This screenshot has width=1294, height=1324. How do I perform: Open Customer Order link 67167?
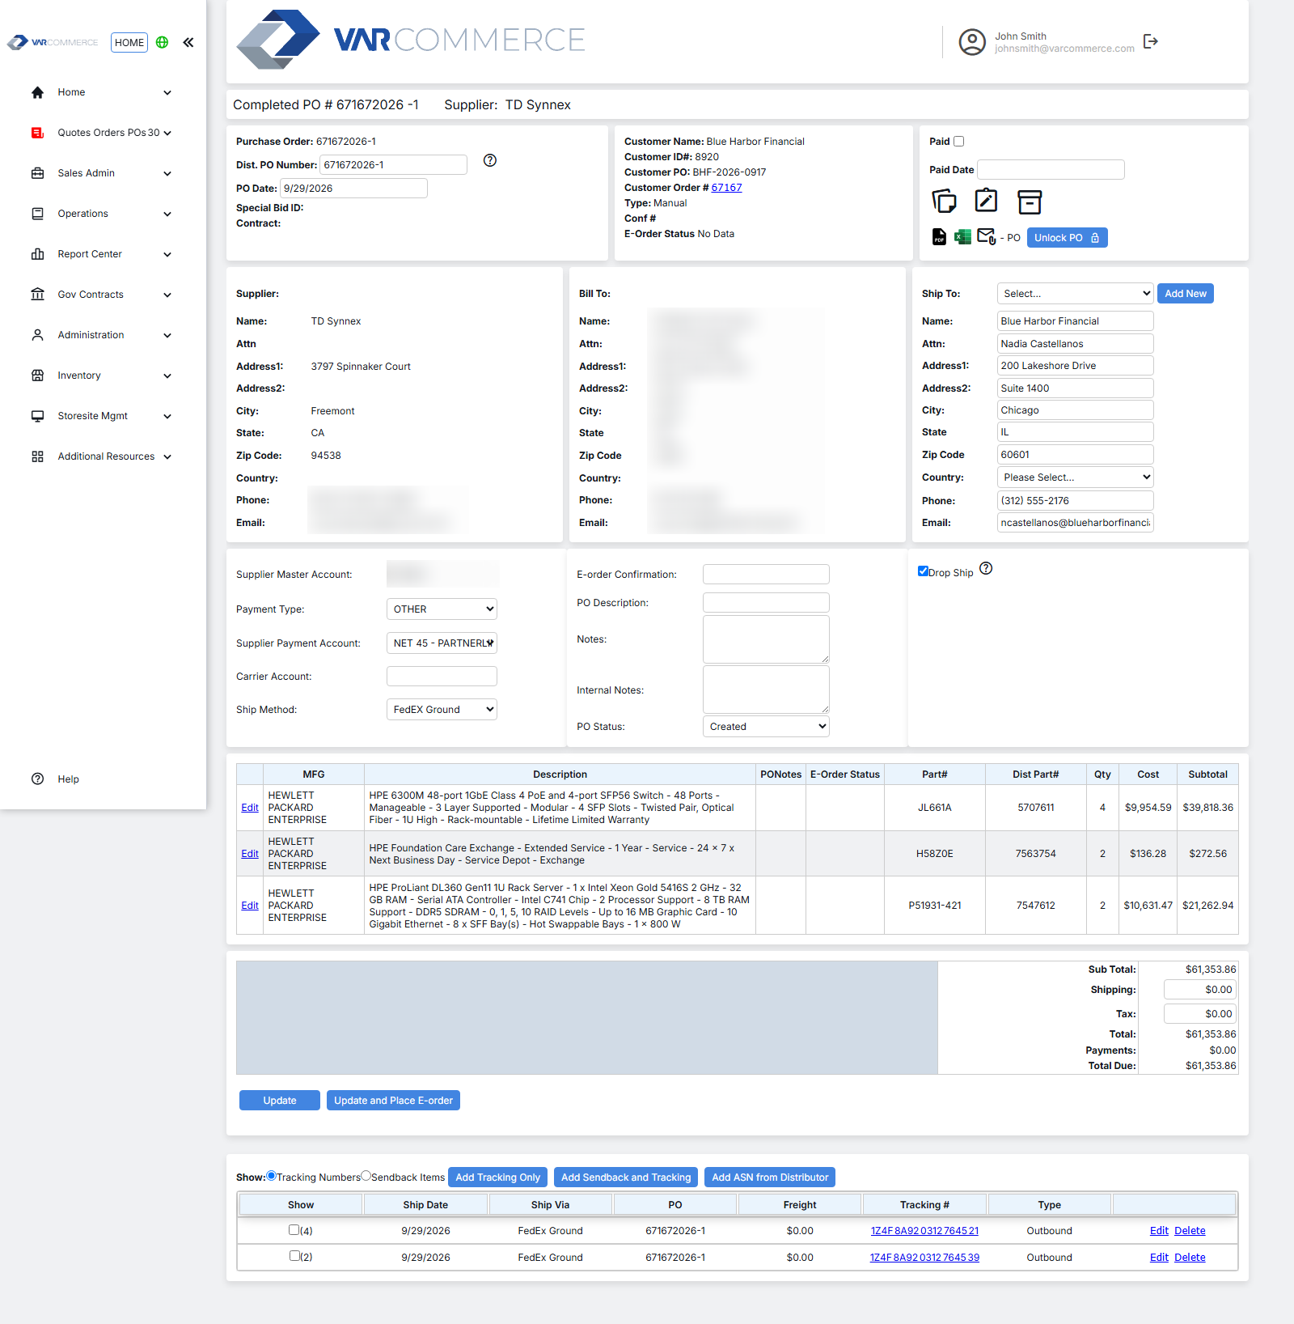coord(726,188)
